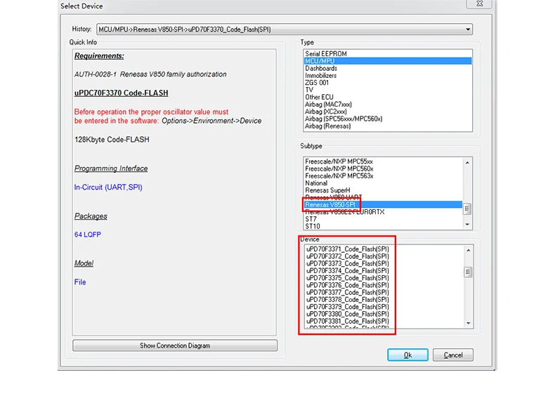This screenshot has height=396, width=555.
Task: Select ST10 subtype
Action: pyautogui.click(x=383, y=226)
